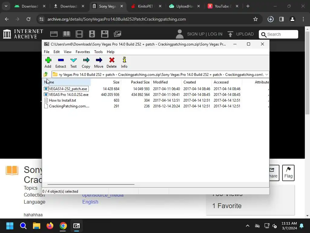Open the Internet Archive Images icon
Viewport: 310px width, 233px height.
tap(117, 34)
